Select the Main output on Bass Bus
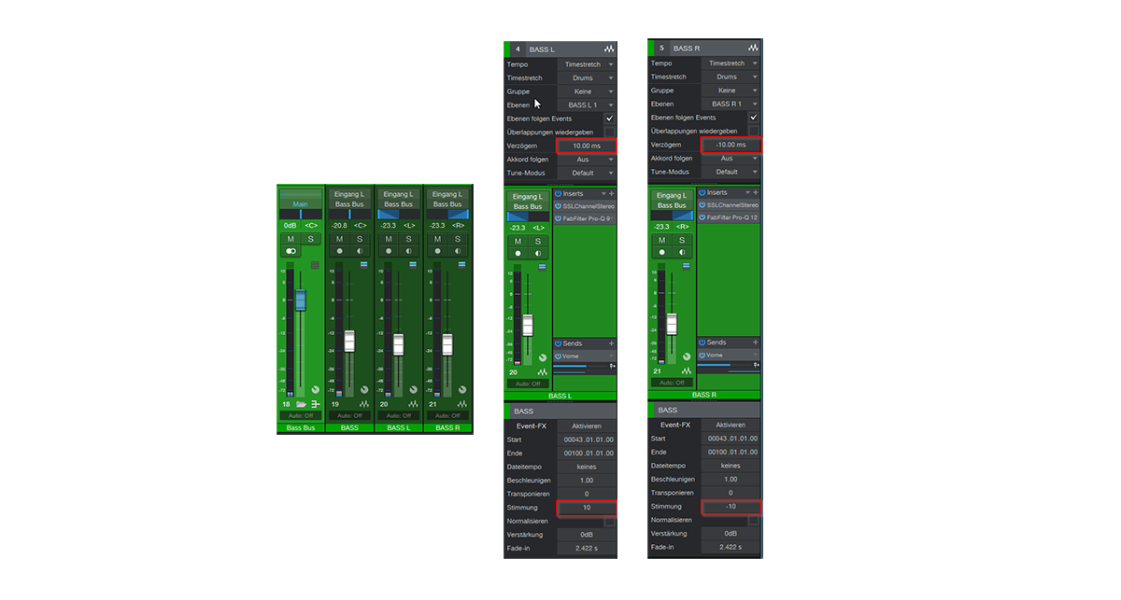Screen dimensions: 1121x600 coord(300,204)
